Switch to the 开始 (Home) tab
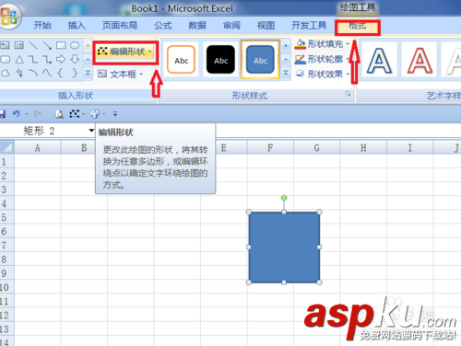This screenshot has width=461, height=346. coord(42,25)
